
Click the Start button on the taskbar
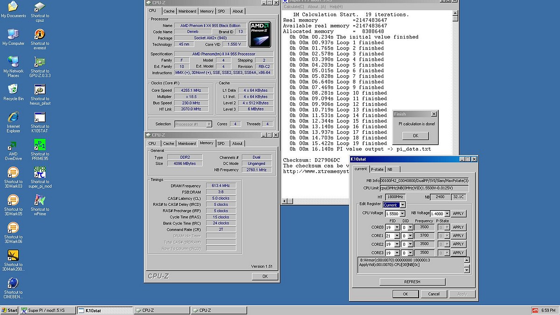coord(9,310)
